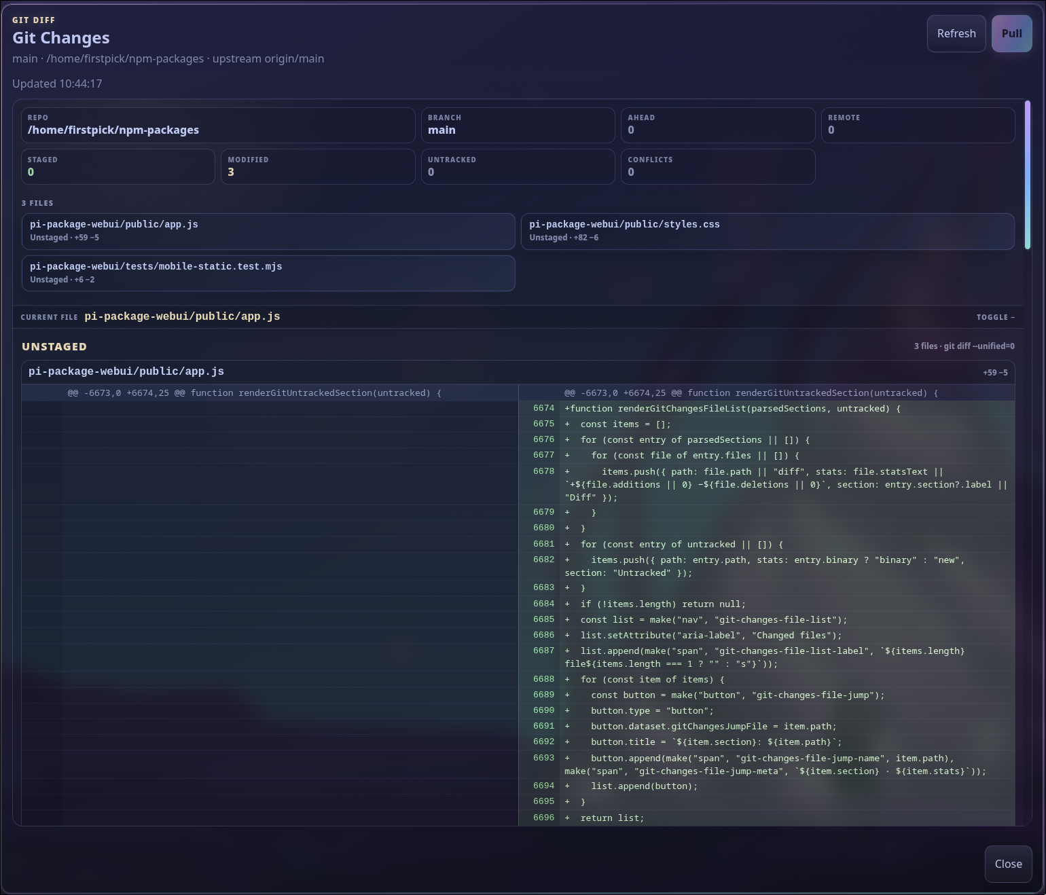1046x895 pixels.
Task: Click the vertical scrollbar thumb
Action: pyautogui.click(x=1028, y=175)
